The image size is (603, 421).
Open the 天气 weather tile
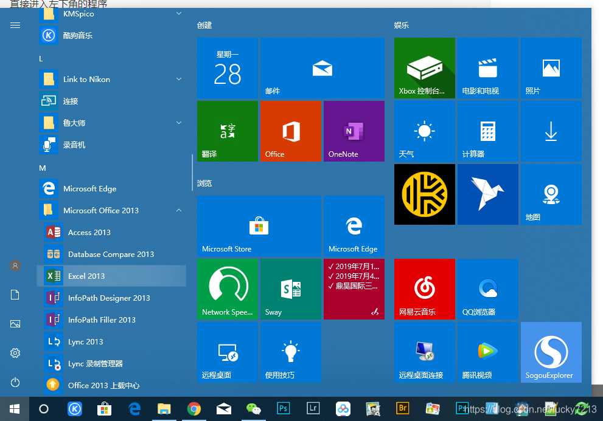pos(425,131)
